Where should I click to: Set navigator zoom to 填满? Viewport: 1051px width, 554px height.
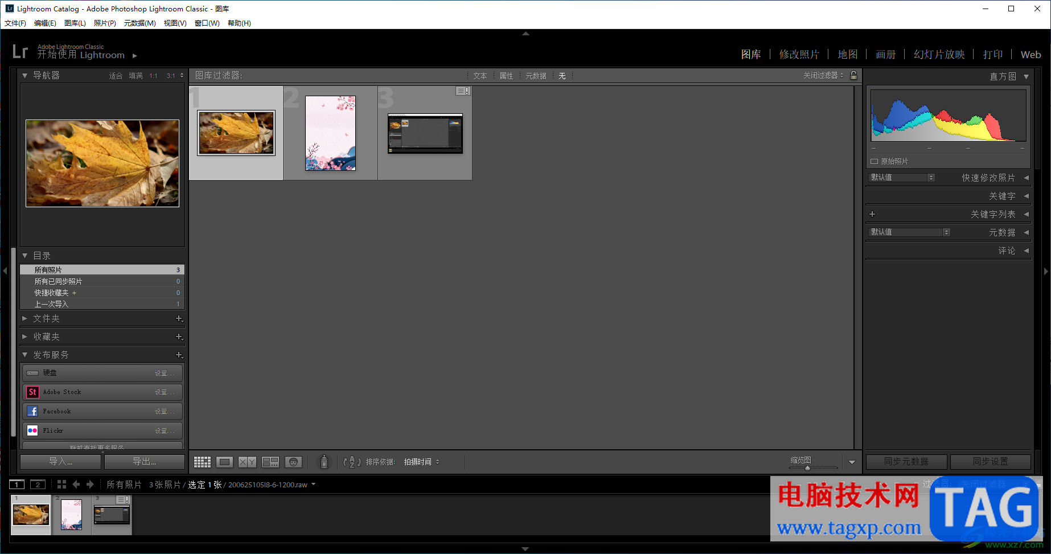coord(136,76)
